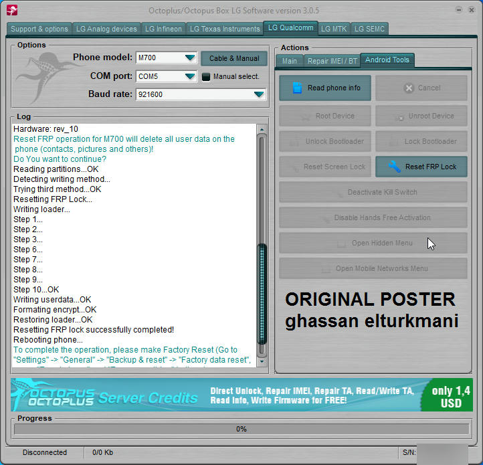Open the LG Analog devices tab

coord(106,29)
